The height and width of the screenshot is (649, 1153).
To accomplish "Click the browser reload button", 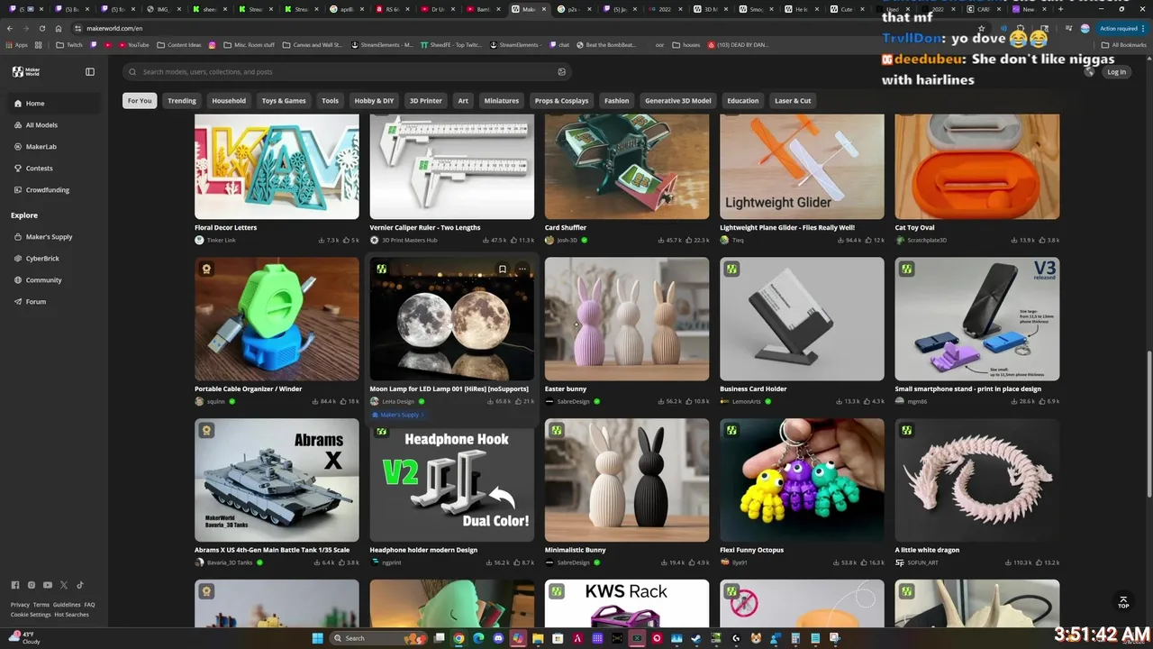I will pos(41,28).
